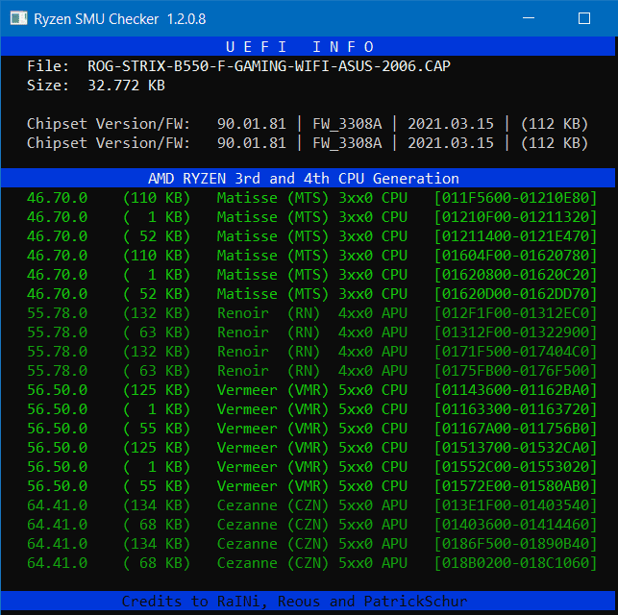618x615 pixels.
Task: Click '(134 KB)' in the [0186F500-01890B40] row
Action: (157, 544)
